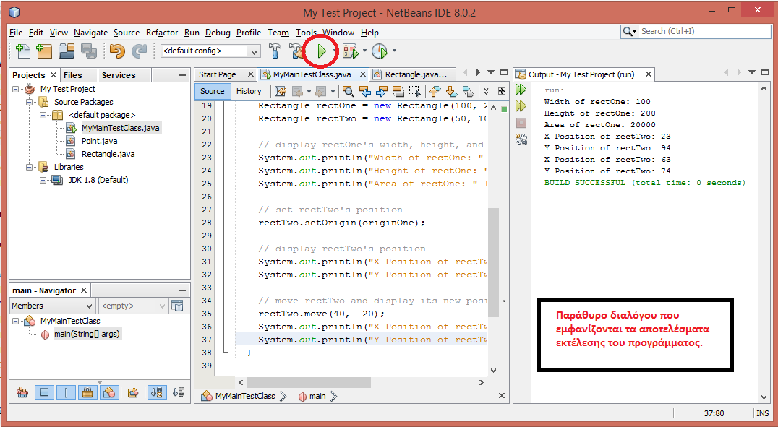The image size is (778, 427).
Task: Switch to the Rectangle.java editor tab
Action: 415,74
